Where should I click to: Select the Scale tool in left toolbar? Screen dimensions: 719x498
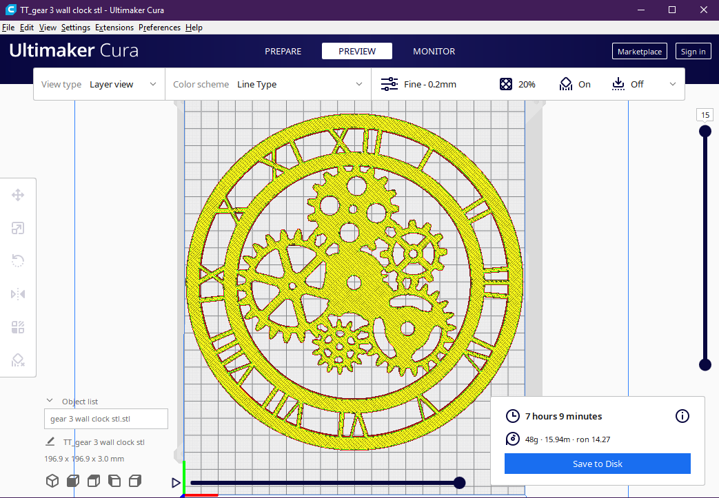18,228
